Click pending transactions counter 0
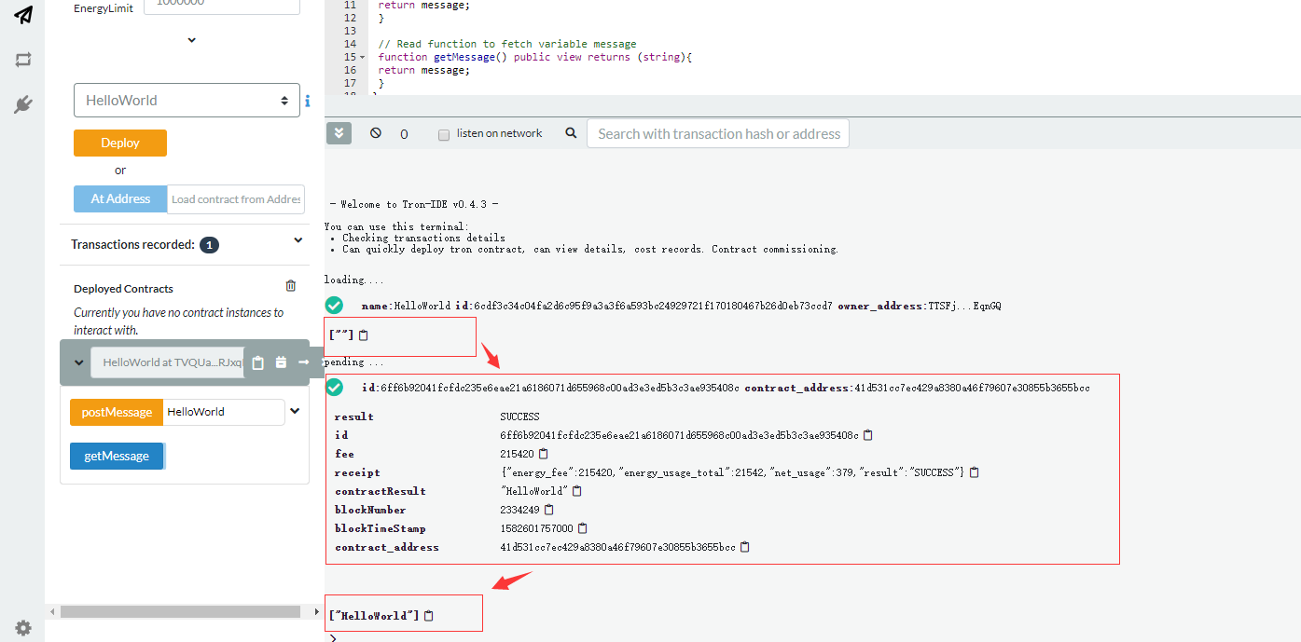The height and width of the screenshot is (642, 1301). point(404,134)
